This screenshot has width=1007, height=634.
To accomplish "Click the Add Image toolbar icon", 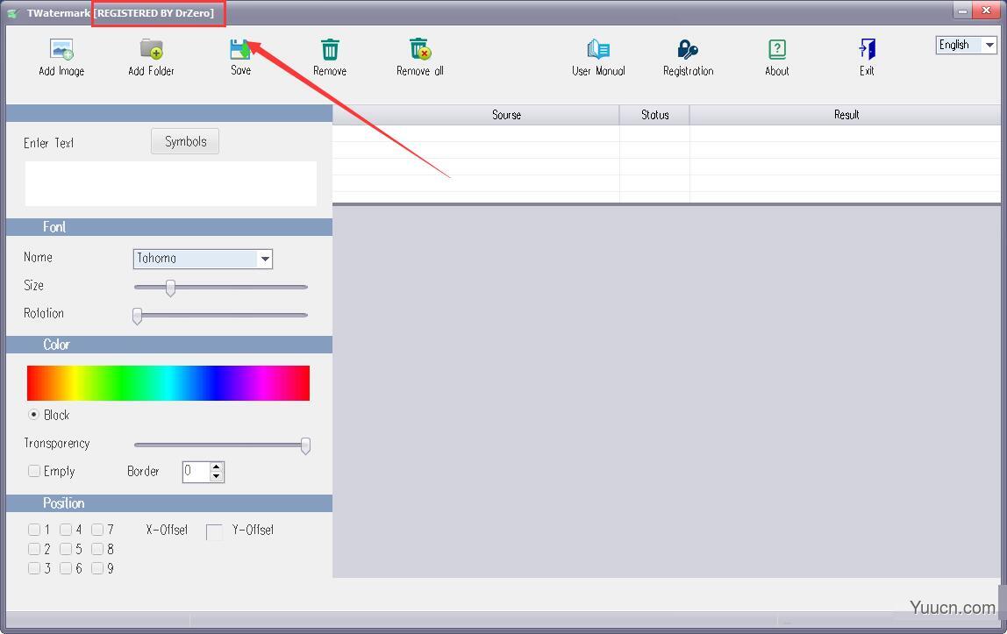I will [61, 49].
